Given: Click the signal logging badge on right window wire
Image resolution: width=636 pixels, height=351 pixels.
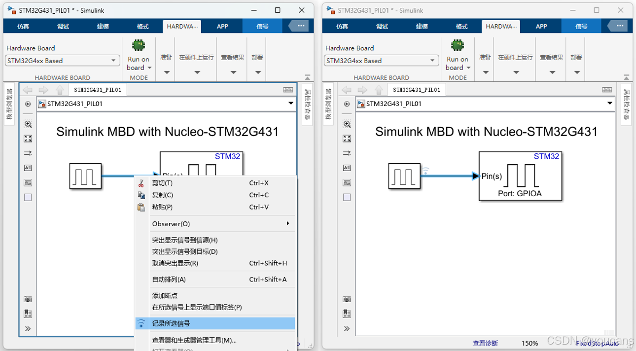Looking at the screenshot, I should (x=425, y=171).
